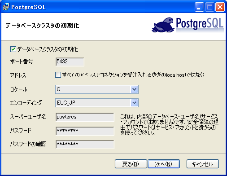Click the パスワードの確認 input field
Image resolution: width=227 pixels, height=176 pixels.
click(x=85, y=145)
